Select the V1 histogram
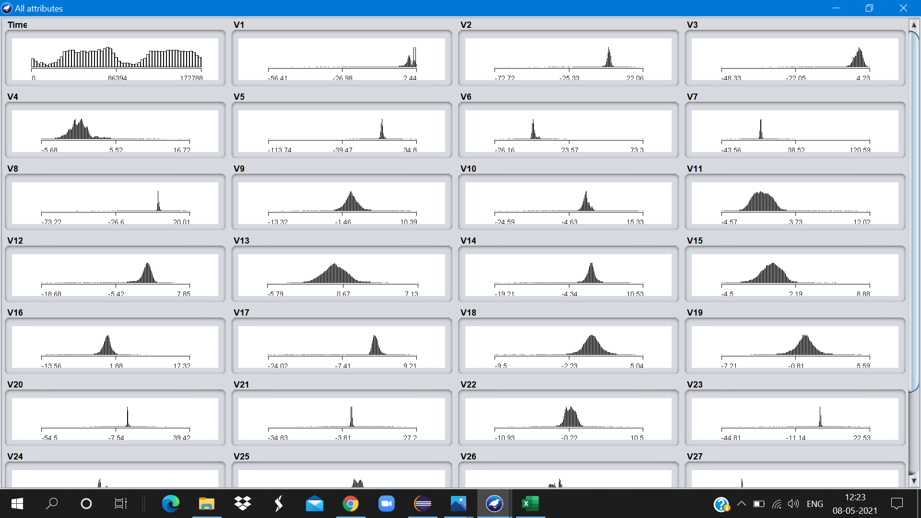Screen dimensions: 921x518 point(342,59)
